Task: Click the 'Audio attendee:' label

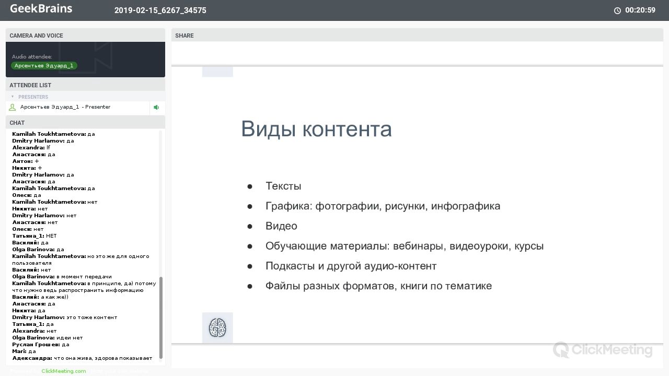Action: (32, 56)
